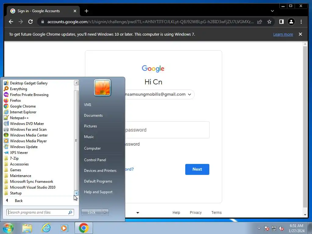312x234 pixels.
Task: Open Computer from Start menu
Action: coord(92,148)
